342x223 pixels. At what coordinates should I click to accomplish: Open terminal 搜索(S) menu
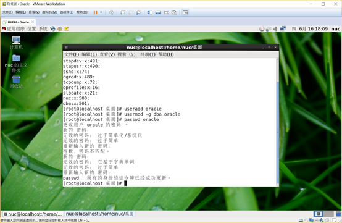(x=127, y=54)
